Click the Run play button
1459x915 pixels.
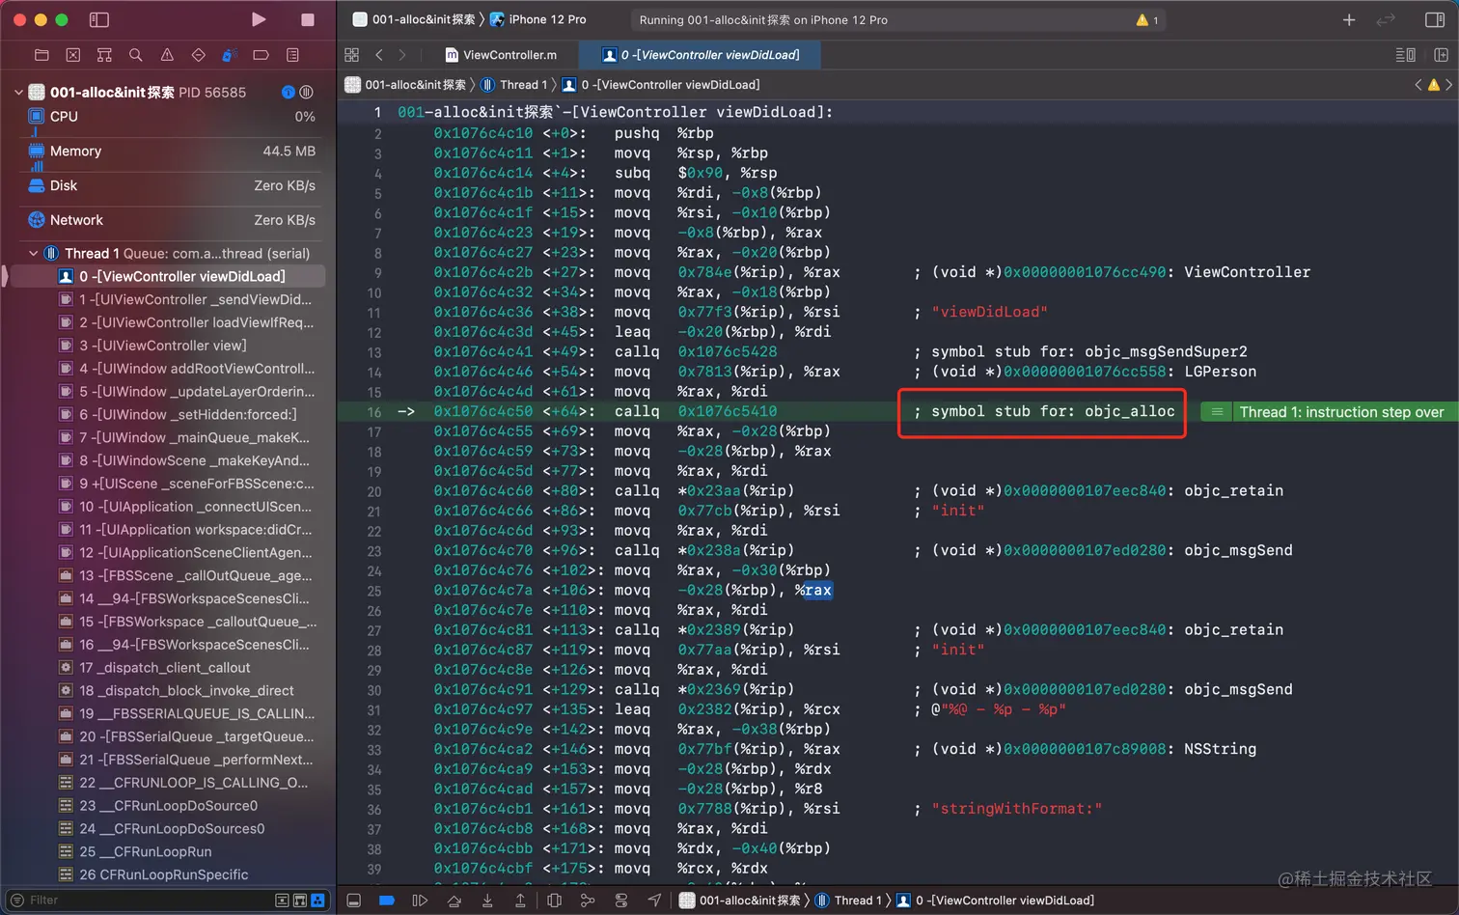[258, 19]
